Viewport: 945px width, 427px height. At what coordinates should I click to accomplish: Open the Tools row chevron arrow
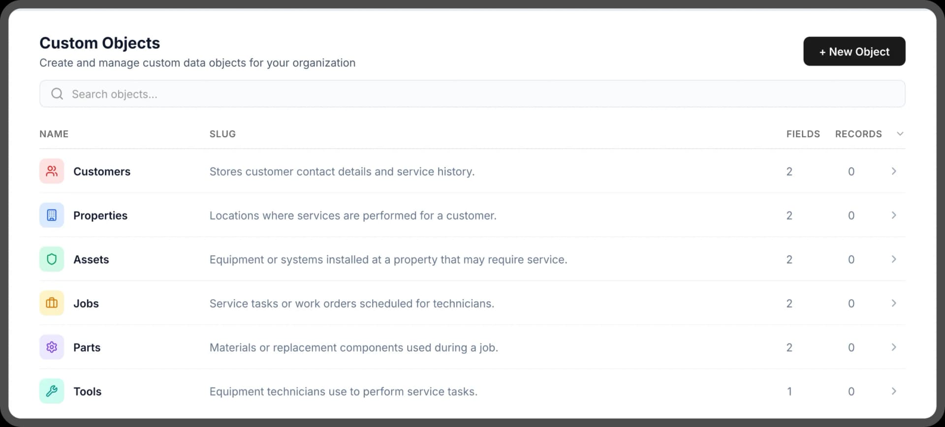coord(894,391)
